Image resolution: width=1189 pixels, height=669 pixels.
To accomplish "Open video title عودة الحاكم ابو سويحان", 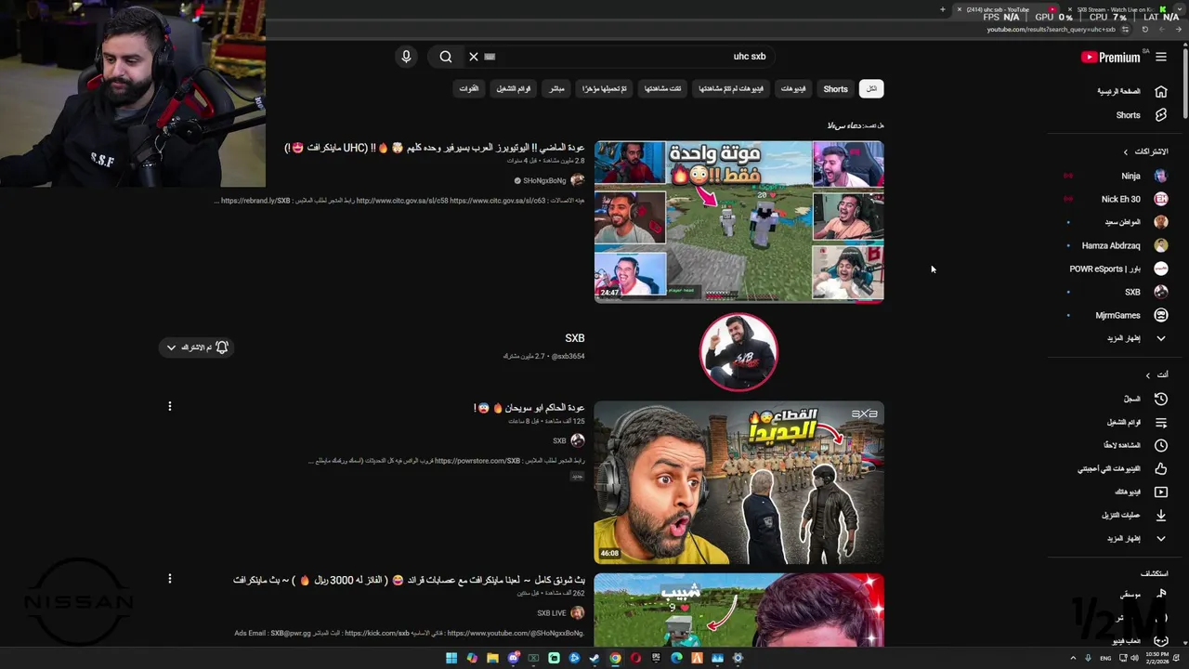I will [x=529, y=408].
